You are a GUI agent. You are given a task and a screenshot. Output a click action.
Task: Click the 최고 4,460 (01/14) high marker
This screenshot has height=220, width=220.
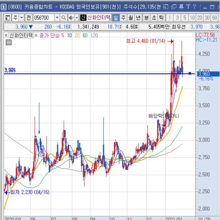coord(150,41)
